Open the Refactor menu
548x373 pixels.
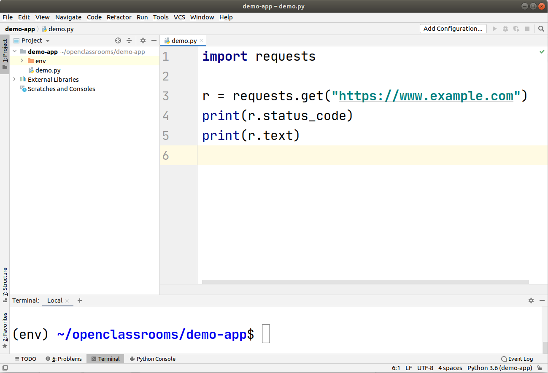coord(119,17)
